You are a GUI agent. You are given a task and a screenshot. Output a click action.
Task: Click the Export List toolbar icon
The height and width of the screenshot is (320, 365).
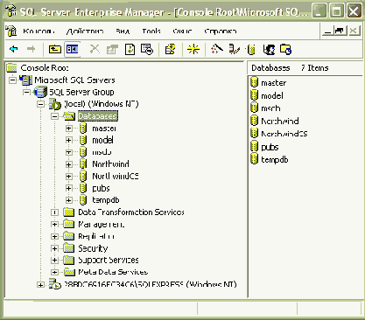point(147,49)
